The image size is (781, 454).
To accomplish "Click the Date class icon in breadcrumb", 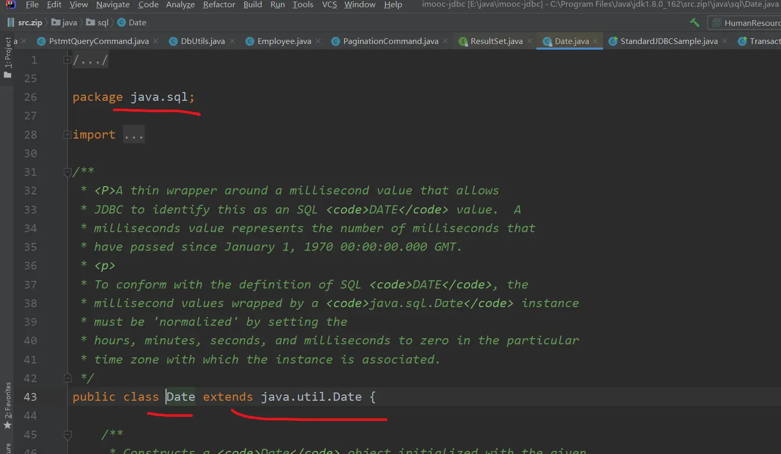I will click(122, 23).
